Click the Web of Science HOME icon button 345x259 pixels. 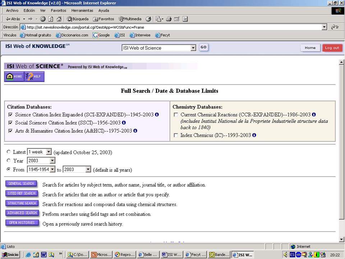(14, 76)
